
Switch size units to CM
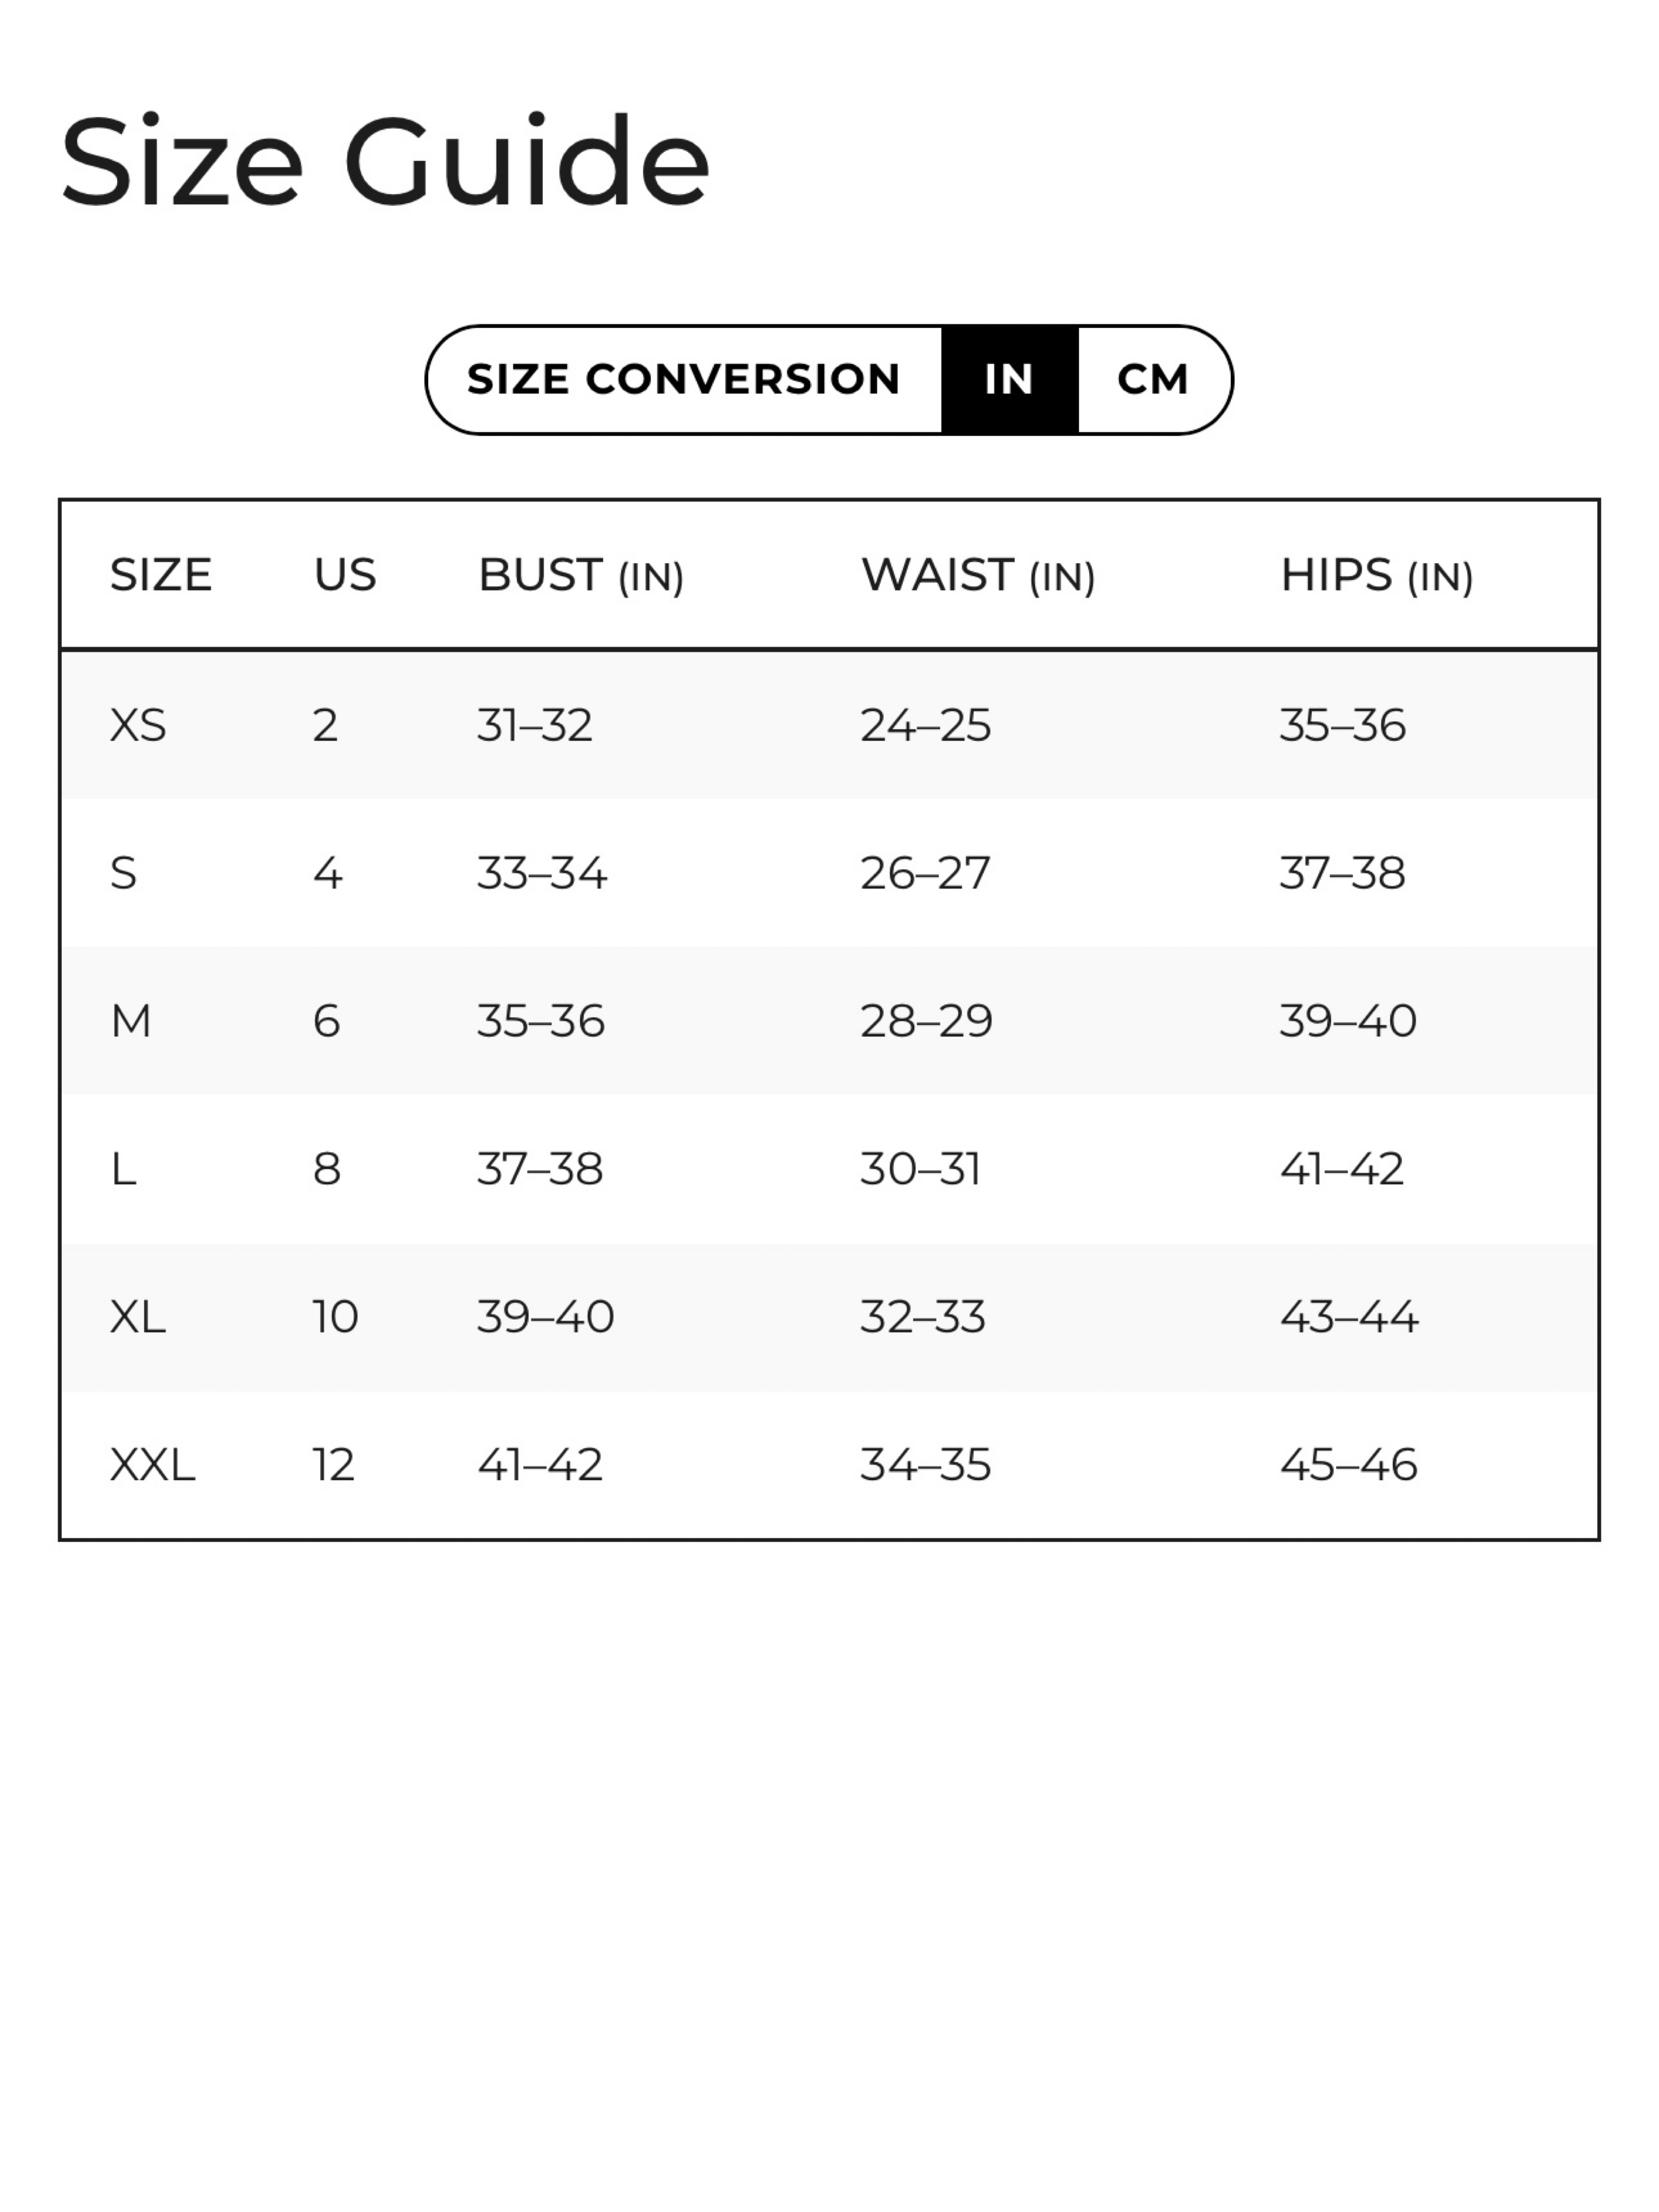tap(1153, 380)
